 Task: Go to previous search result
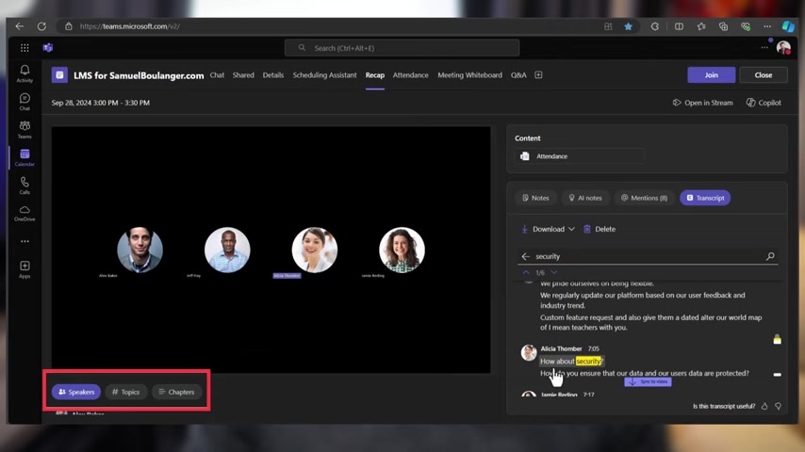coord(526,272)
